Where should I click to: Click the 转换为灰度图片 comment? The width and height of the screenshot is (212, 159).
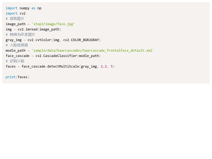20,35
